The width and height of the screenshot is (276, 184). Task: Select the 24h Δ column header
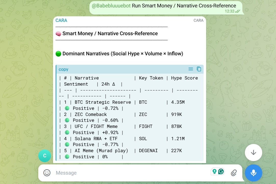click(108, 84)
